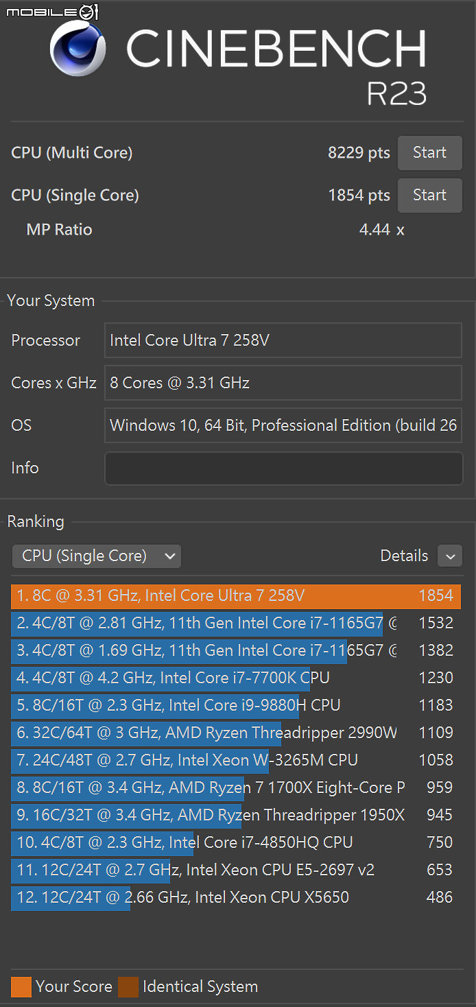Screen dimensions: 476x1007
Task: Expand the Details chevron button
Action: pyautogui.click(x=450, y=556)
